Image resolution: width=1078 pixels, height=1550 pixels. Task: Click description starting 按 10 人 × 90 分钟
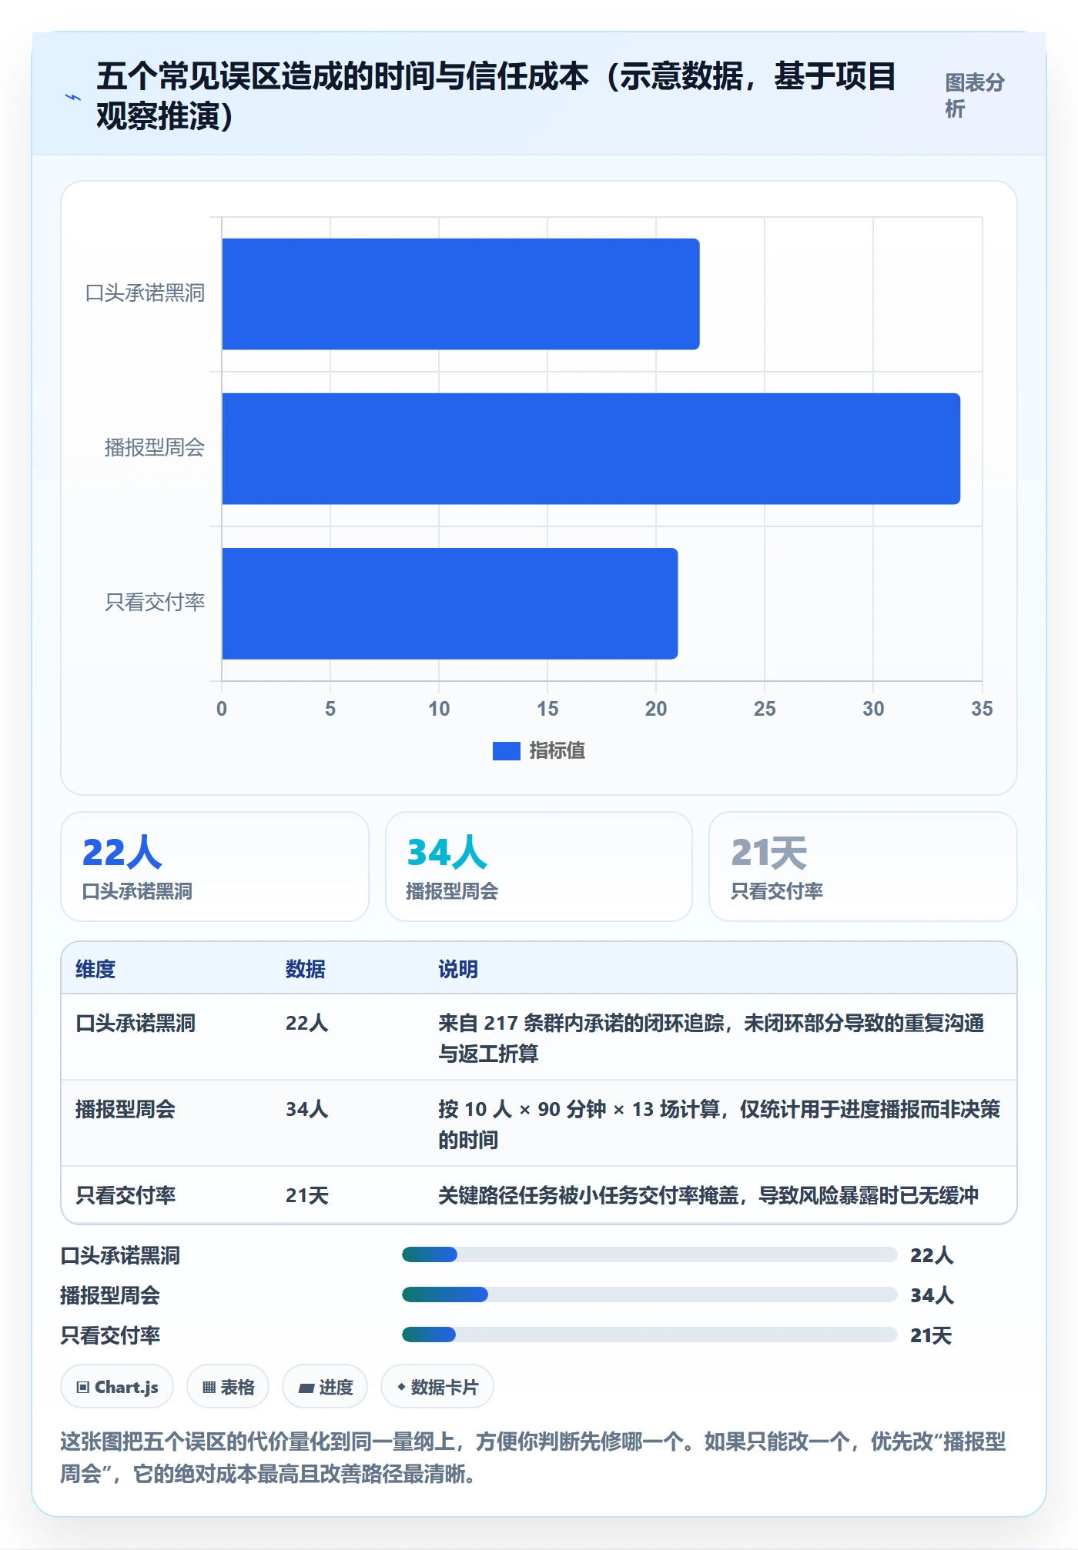coord(719,1124)
